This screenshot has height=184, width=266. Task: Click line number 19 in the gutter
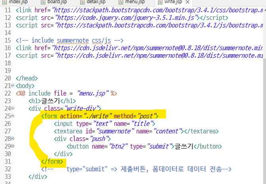(8, 70)
